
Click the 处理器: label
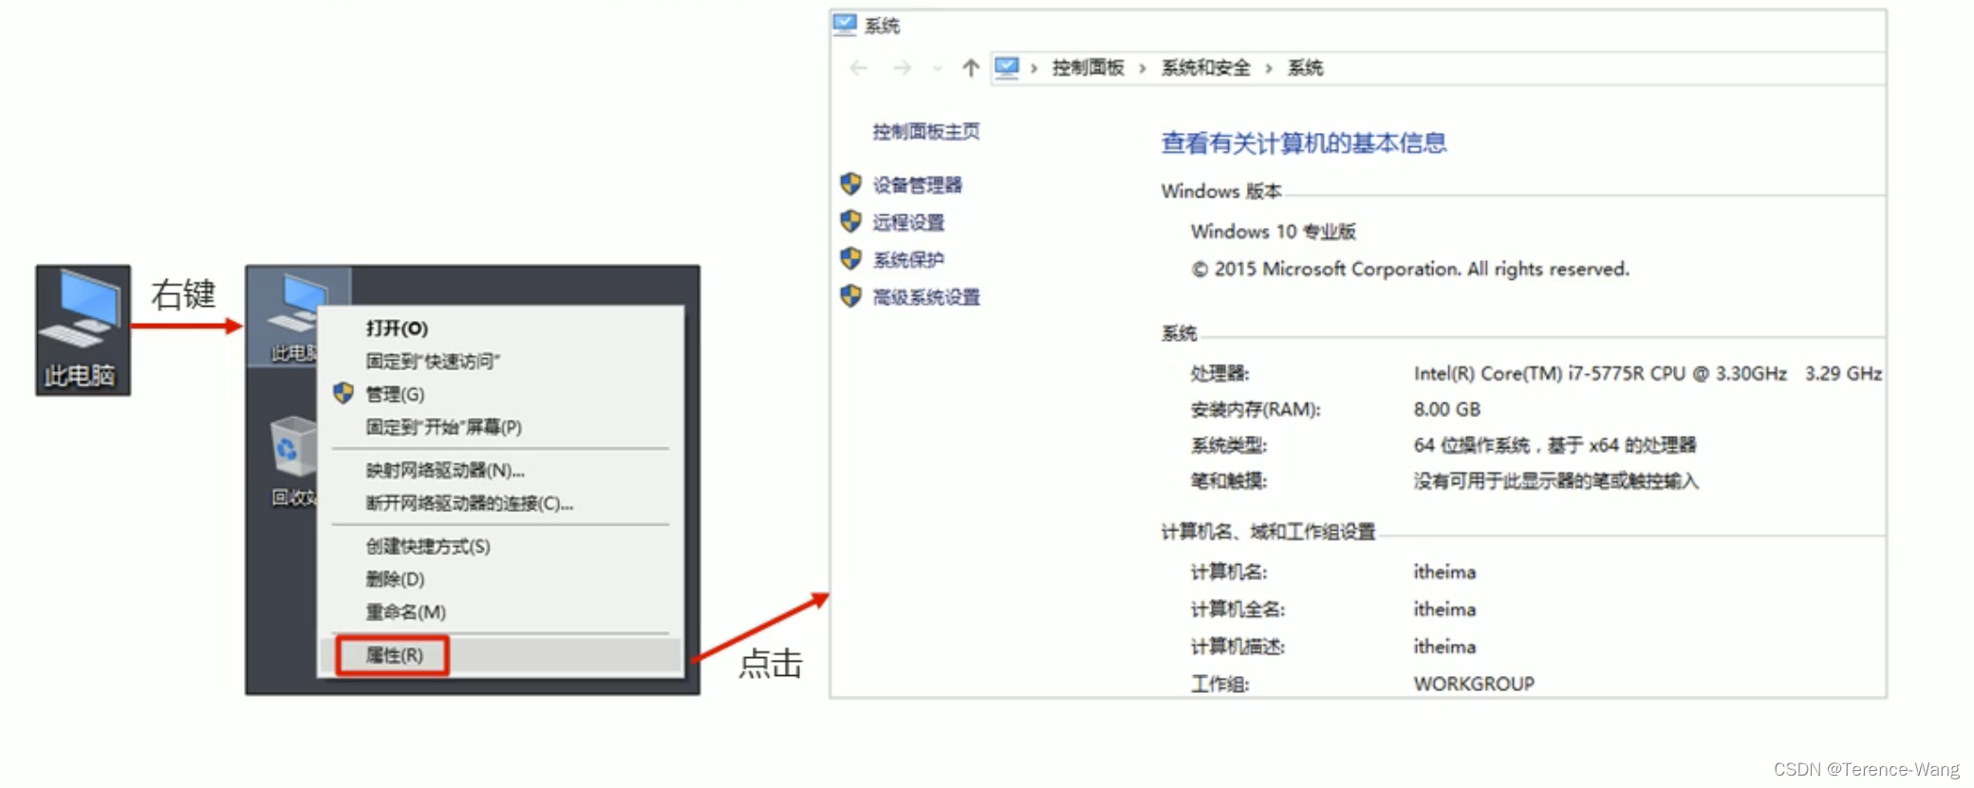(x=1220, y=373)
